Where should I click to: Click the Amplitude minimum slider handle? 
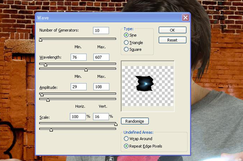(42, 94)
